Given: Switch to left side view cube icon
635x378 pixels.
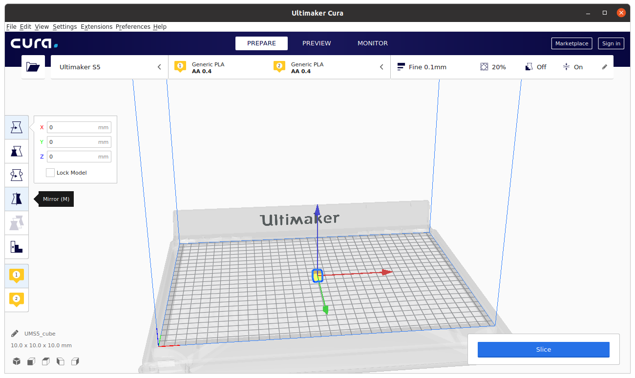Looking at the screenshot, I should click(x=61, y=361).
